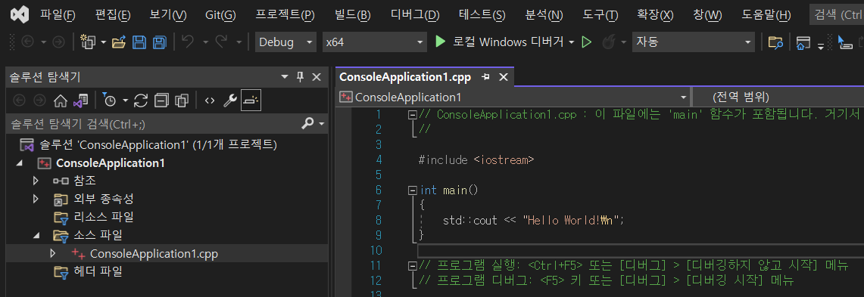Click the Save All icon
Screen dimensions: 864x297
pos(160,42)
